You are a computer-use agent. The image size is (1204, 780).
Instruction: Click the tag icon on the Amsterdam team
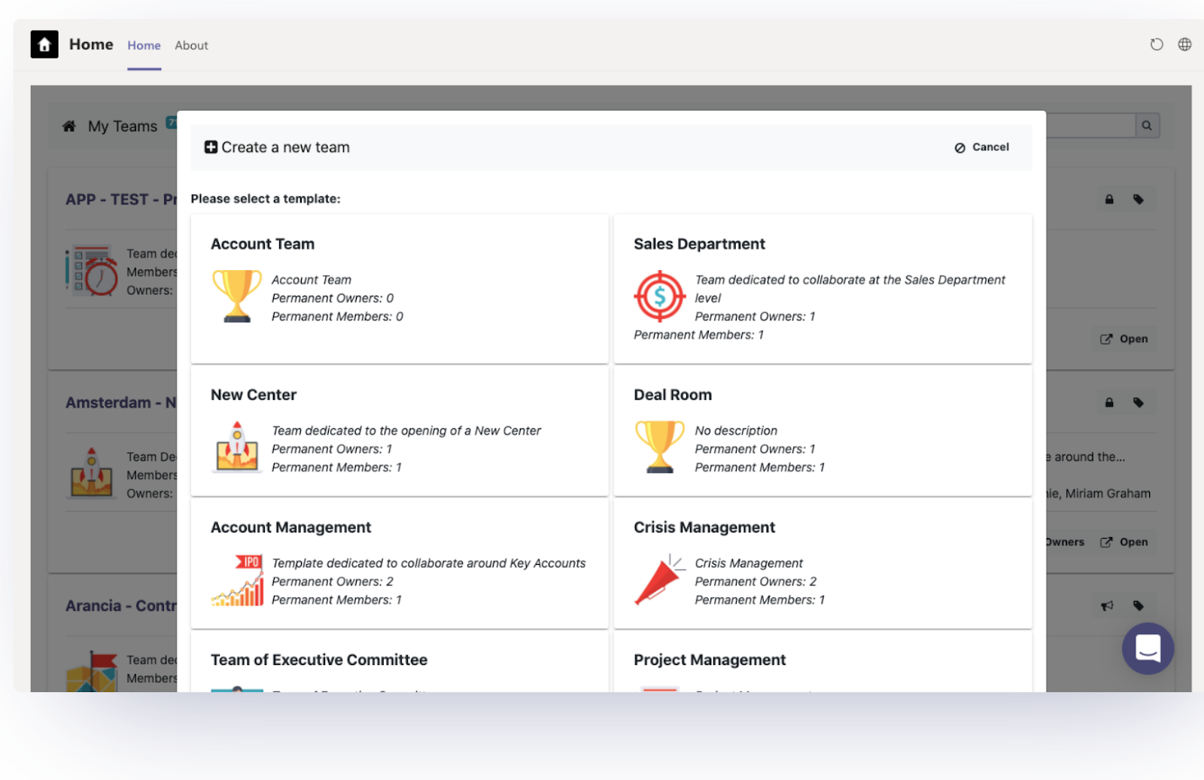point(1139,402)
